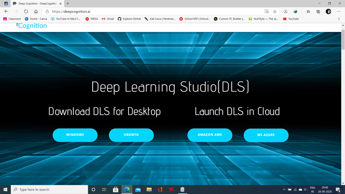345x194 pixels.
Task: Click the pinned tab icon at far left
Action: point(6,3)
